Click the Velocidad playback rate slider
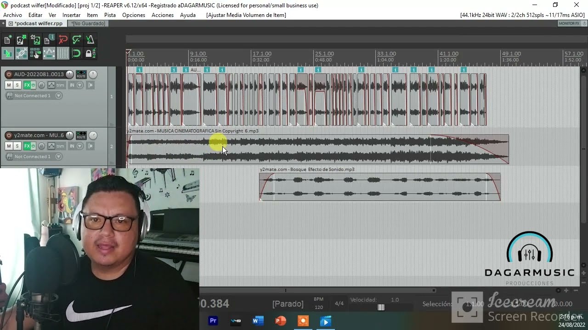Screen dimensions: 588x330 click(x=381, y=308)
